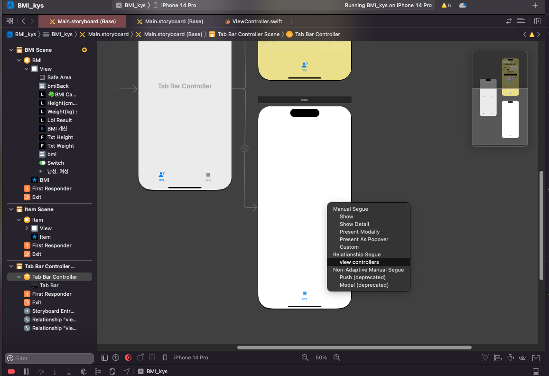The image size is (549, 376).
Task: Choose Present As Popover segue
Action: (364, 239)
